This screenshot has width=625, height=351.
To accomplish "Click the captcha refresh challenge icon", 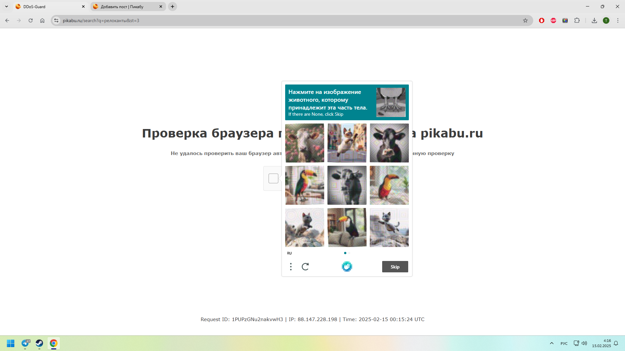I will (x=305, y=267).
